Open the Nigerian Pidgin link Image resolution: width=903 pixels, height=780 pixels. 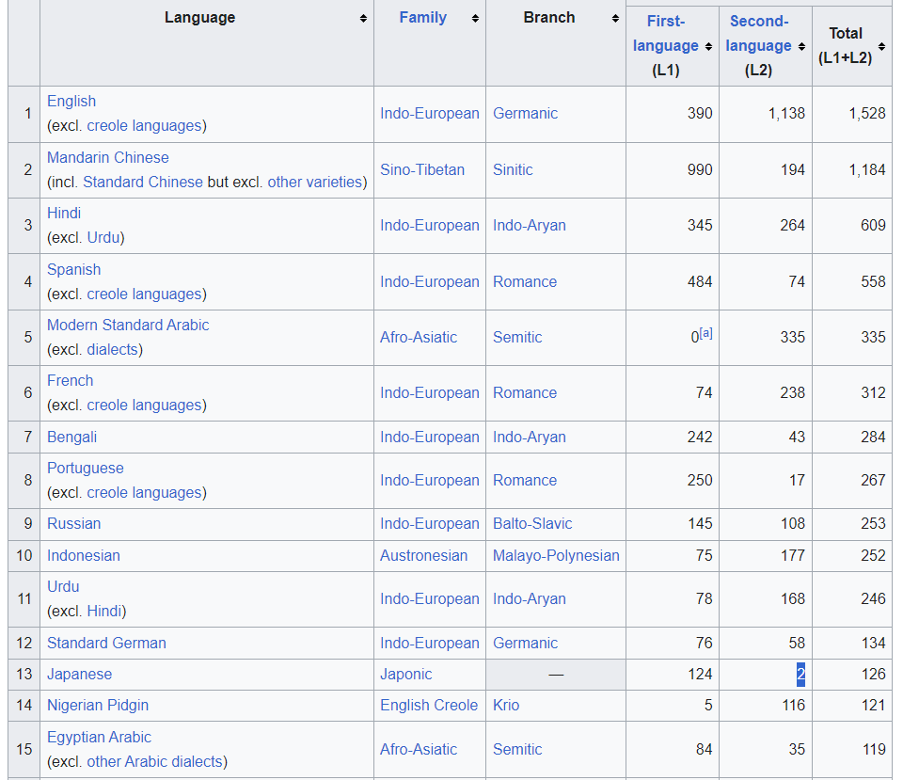[x=98, y=706]
